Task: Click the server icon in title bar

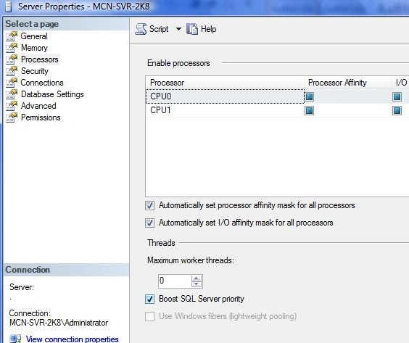Action: 9,7
